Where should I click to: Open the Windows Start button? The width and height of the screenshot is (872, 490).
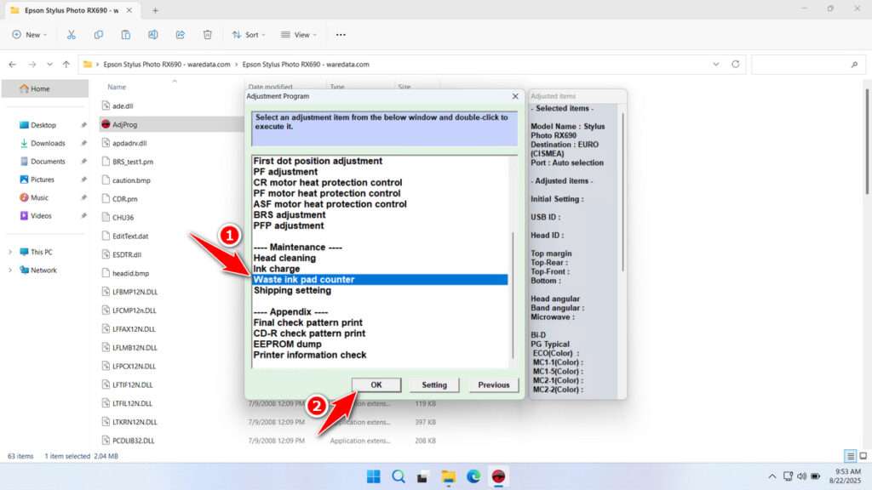point(374,476)
